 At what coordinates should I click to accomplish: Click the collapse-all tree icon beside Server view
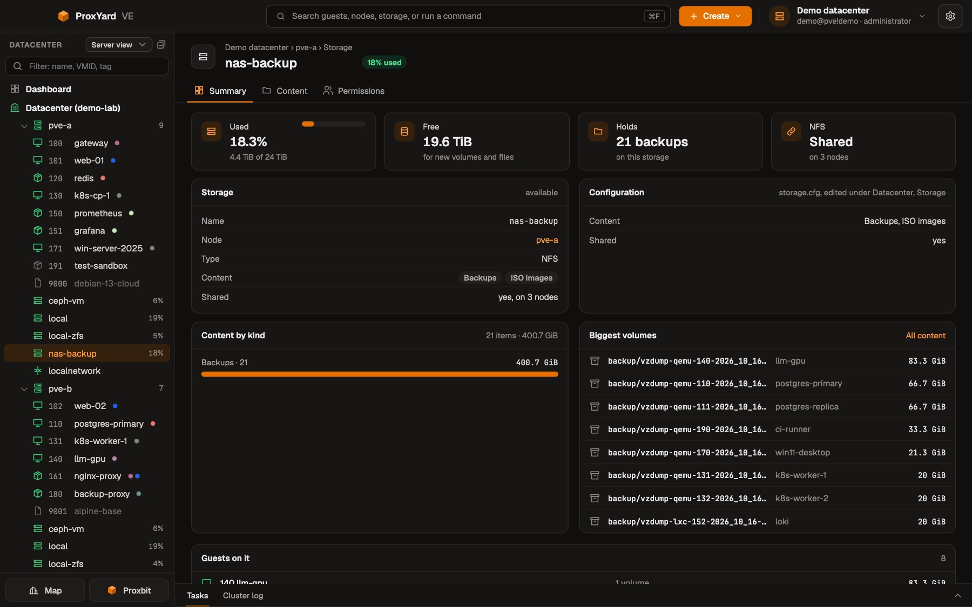click(161, 45)
